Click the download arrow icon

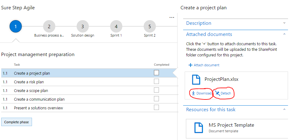[x=193, y=93]
